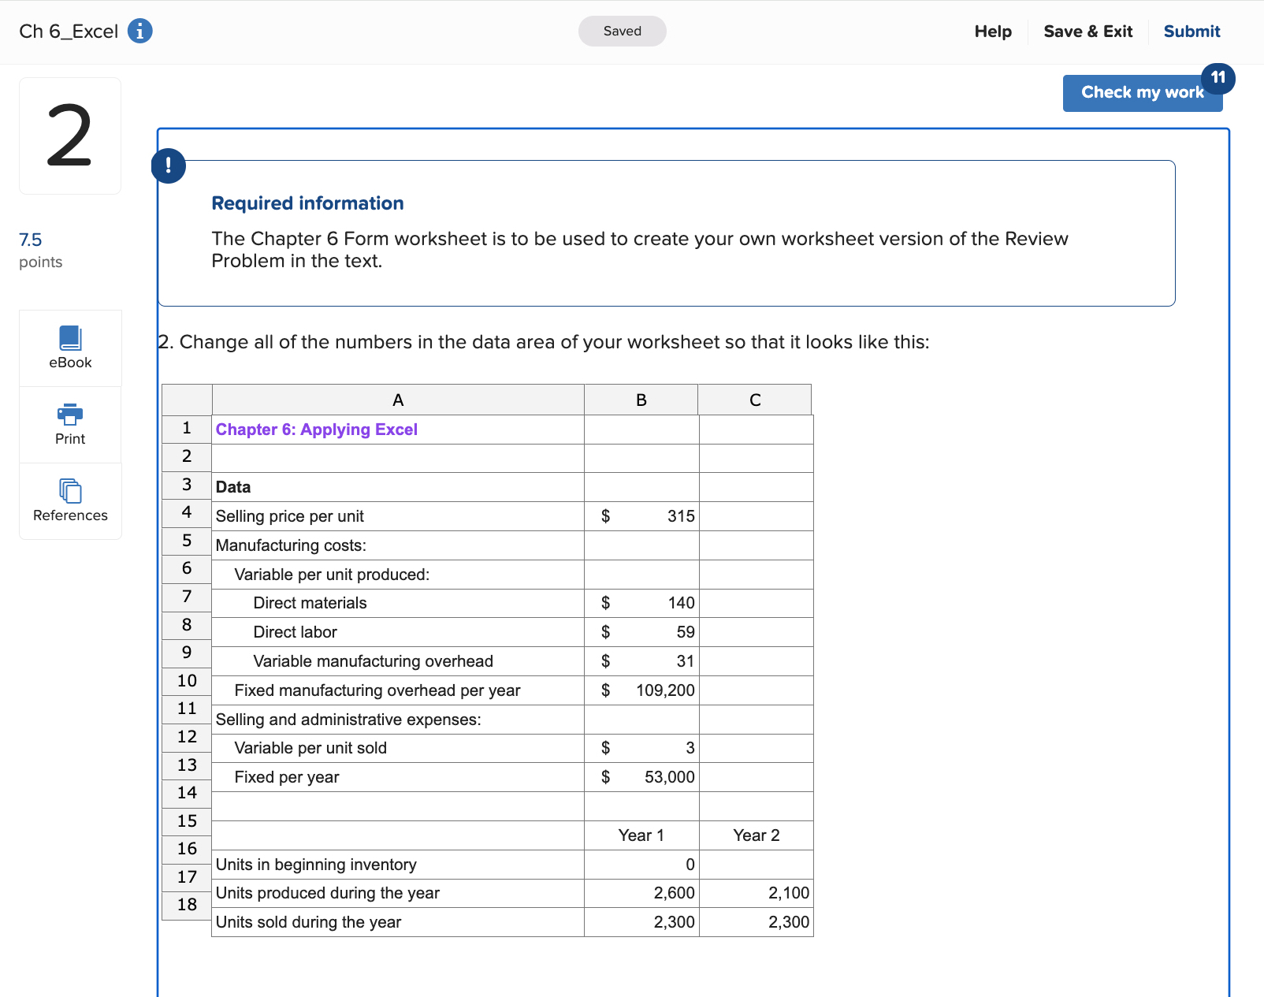
Task: Click Save & Exit
Action: tap(1088, 31)
